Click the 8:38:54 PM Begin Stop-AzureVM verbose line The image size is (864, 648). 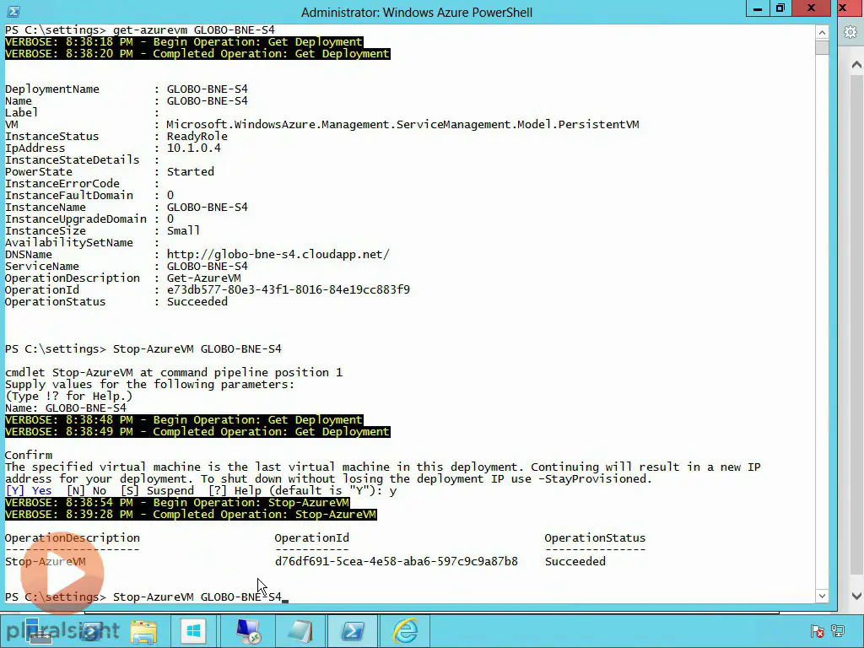pyautogui.click(x=177, y=503)
